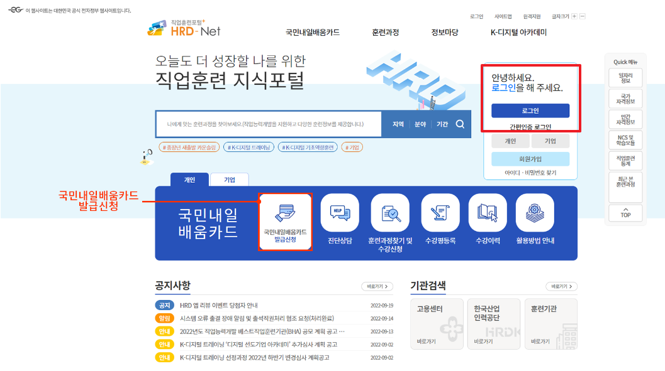Increase font size with plus icon
The image size is (665, 371).
click(x=574, y=16)
